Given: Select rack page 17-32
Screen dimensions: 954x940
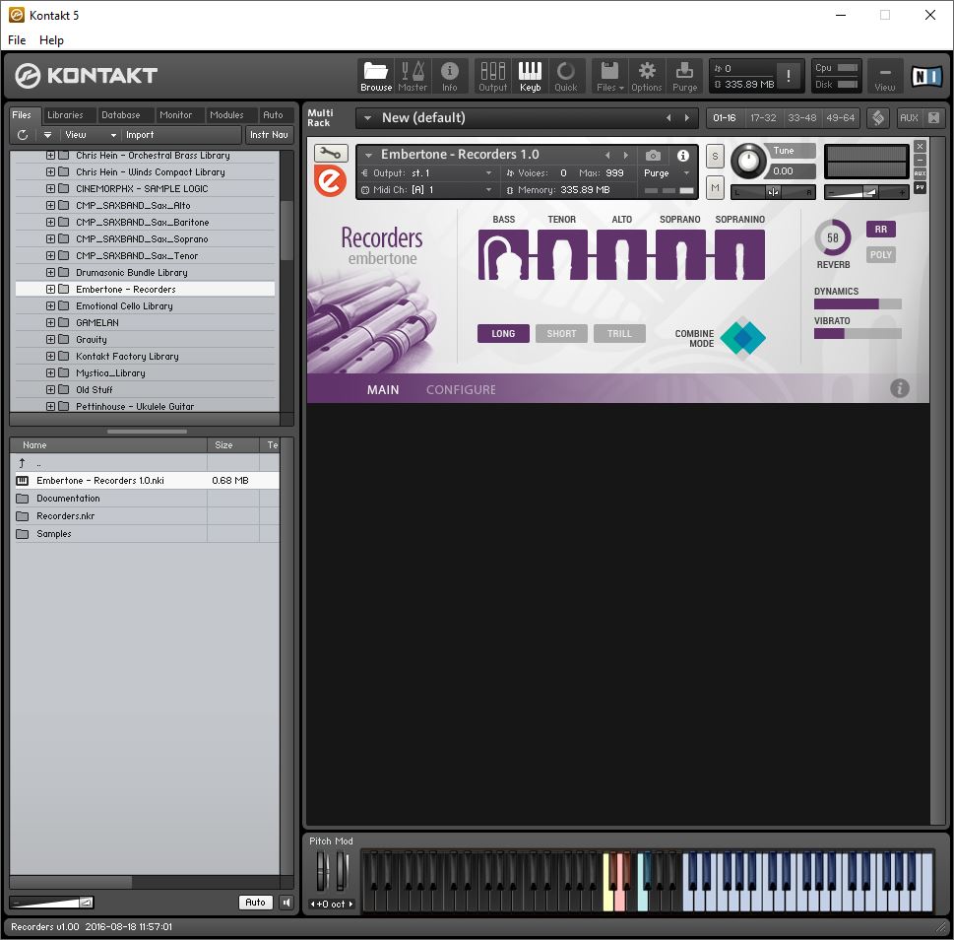Looking at the screenshot, I should 763,117.
